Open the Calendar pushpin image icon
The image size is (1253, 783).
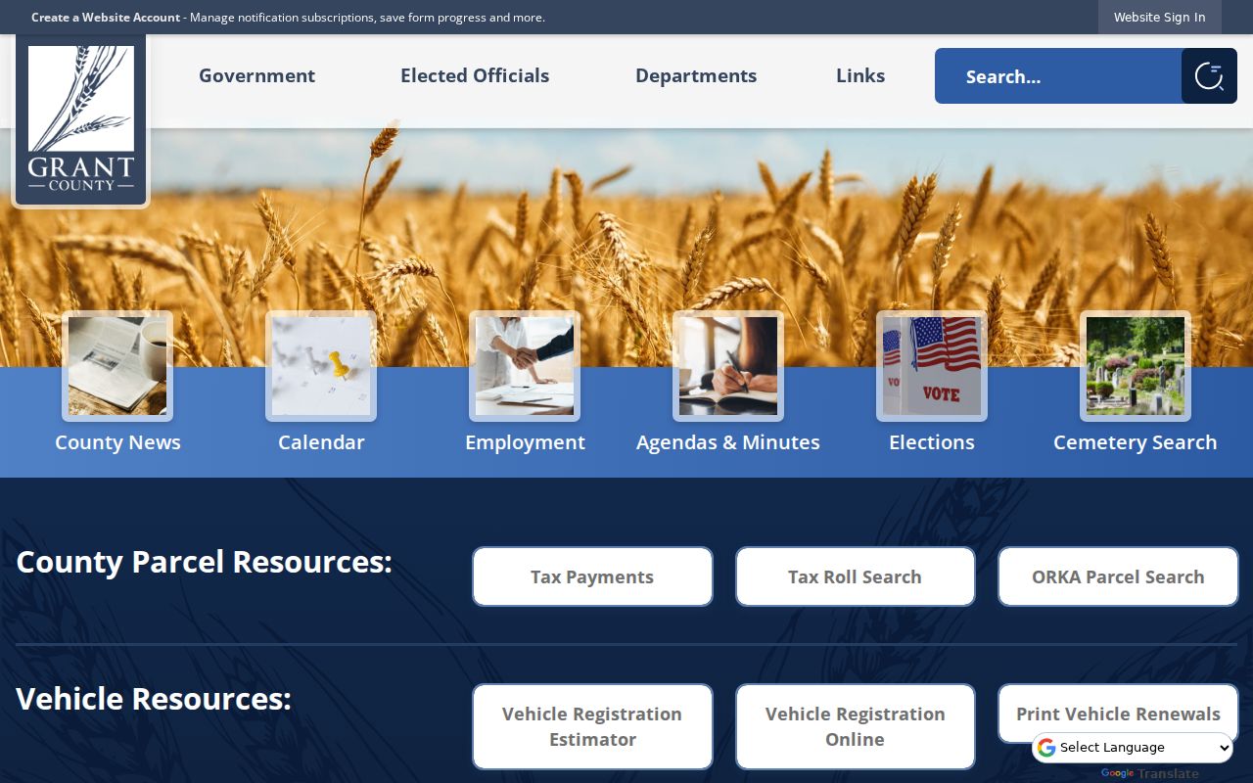321,366
